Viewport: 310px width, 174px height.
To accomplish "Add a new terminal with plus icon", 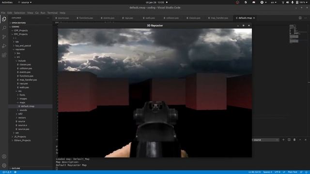I will (283, 140).
